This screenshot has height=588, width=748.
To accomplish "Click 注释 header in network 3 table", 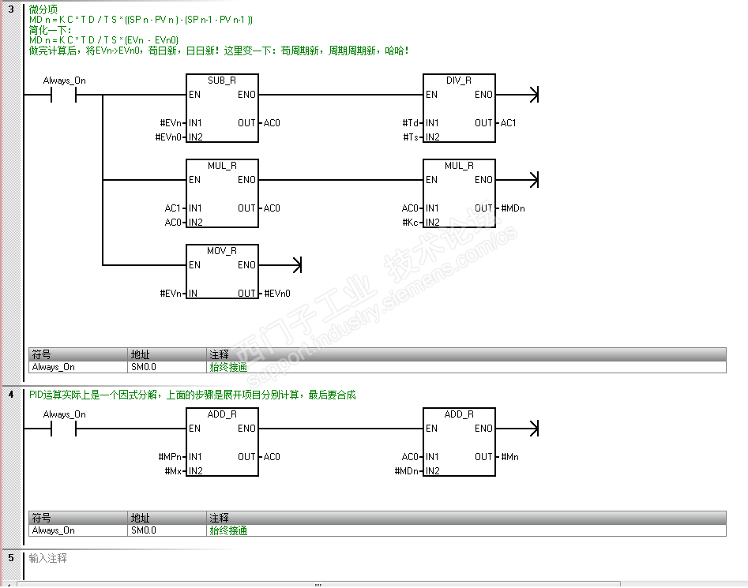I will tap(467, 354).
